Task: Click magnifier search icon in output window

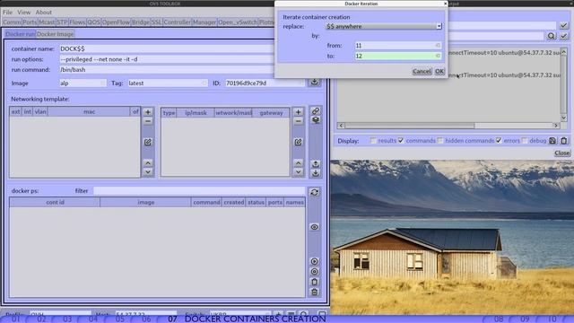Action: (x=552, y=36)
